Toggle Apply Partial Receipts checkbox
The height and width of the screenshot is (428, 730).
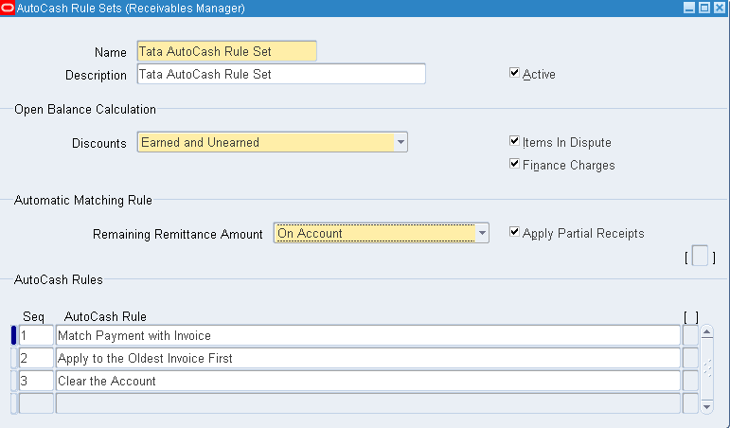[x=514, y=233]
